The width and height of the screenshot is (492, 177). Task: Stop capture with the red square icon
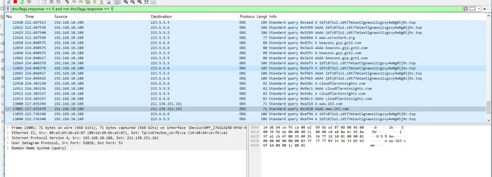pos(15,2)
